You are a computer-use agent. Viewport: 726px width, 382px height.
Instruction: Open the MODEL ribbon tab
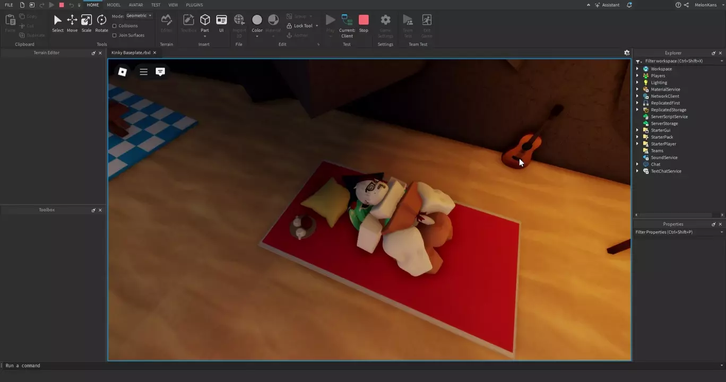point(114,5)
